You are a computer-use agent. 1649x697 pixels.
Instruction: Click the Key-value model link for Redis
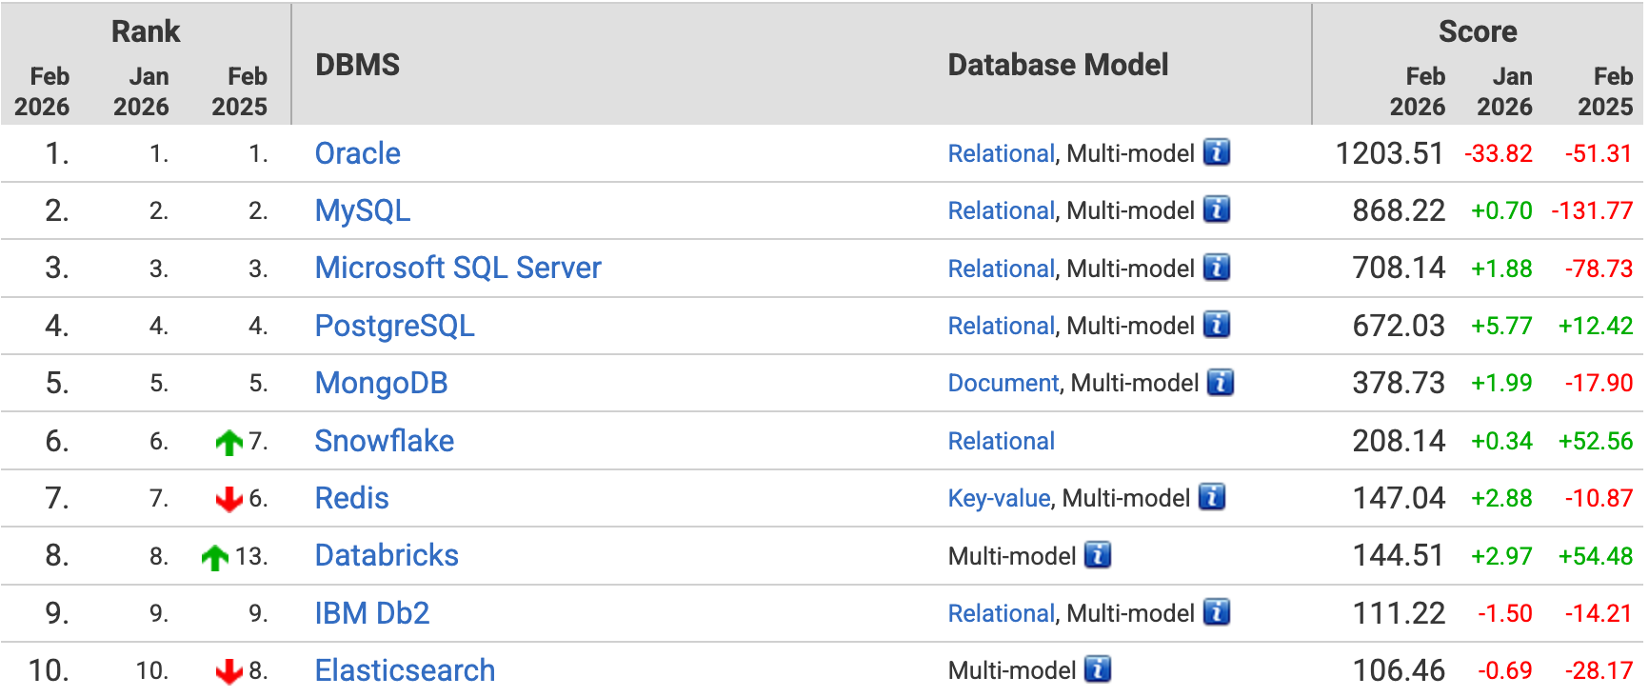click(999, 498)
